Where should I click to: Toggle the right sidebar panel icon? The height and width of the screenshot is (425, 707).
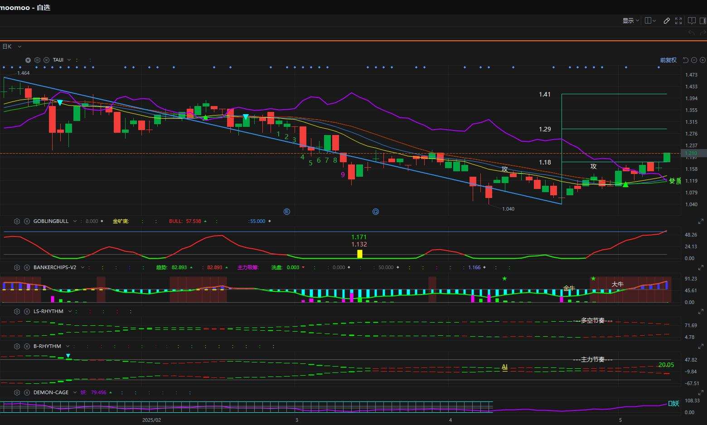point(703,20)
